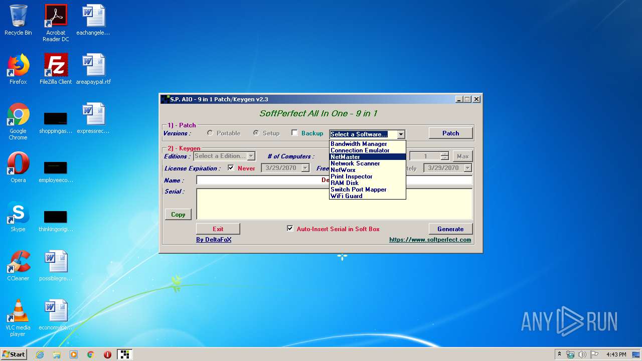Image resolution: width=642 pixels, height=361 pixels.
Task: Select the possiblegre Word document icon
Action: pos(56,266)
